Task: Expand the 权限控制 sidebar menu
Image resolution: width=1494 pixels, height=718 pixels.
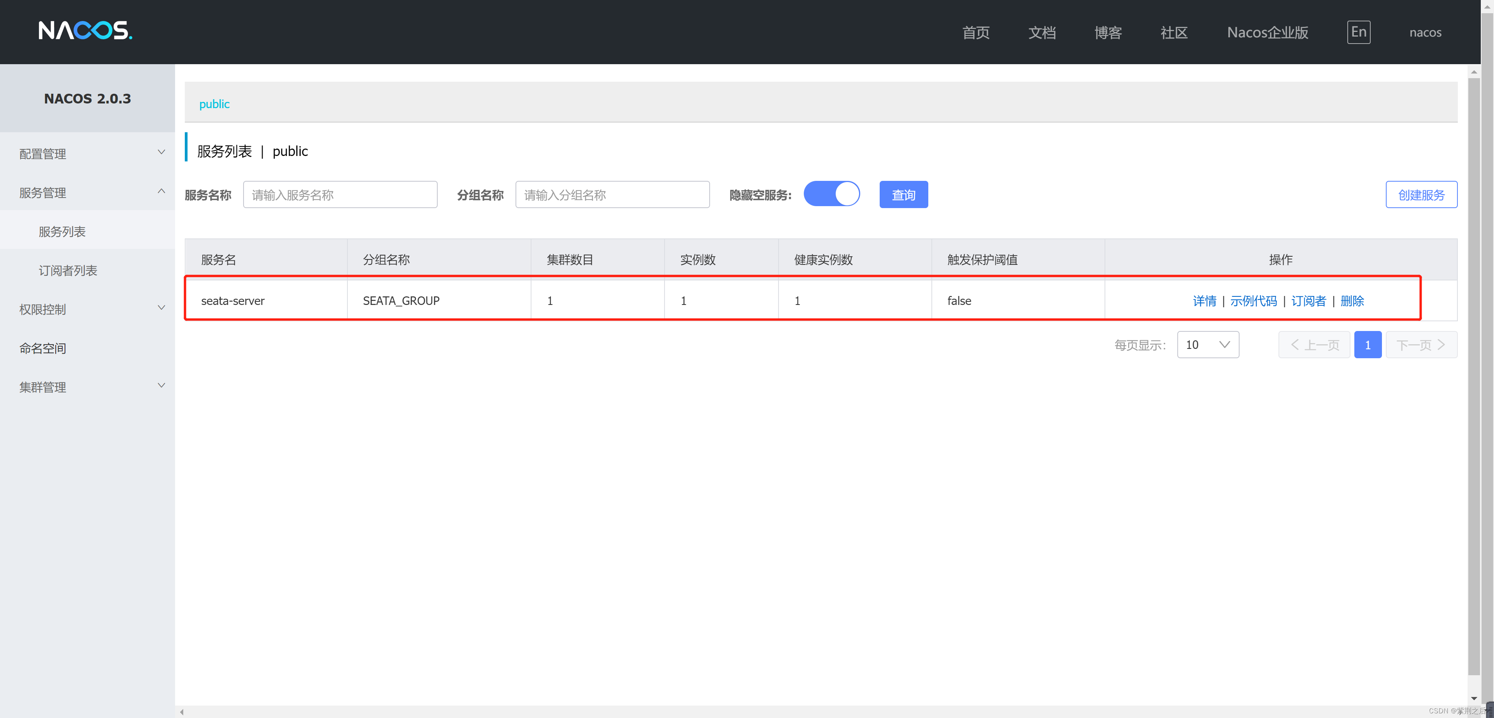Action: coord(87,309)
